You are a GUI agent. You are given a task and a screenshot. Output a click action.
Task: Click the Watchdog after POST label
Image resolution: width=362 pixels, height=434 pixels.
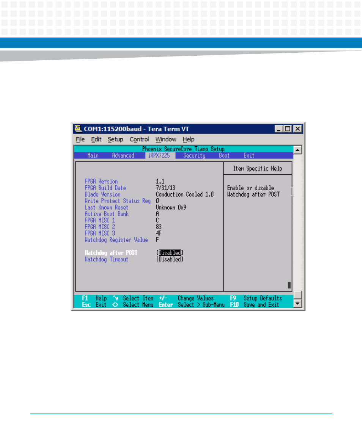click(x=111, y=253)
